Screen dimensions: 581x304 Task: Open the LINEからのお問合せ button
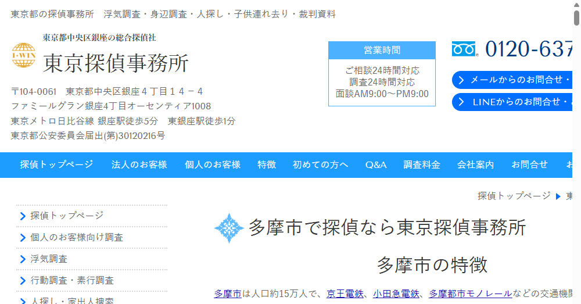[514, 102]
